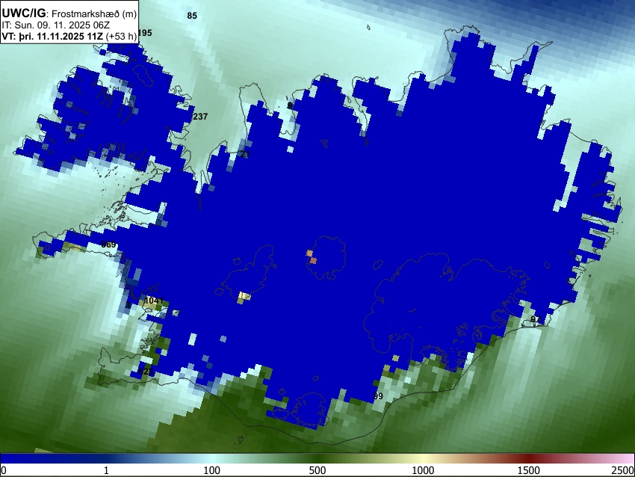Viewport: 635px width, 477px height.
Task: Click the "1500" tick on the color scale
Action: [x=529, y=470]
